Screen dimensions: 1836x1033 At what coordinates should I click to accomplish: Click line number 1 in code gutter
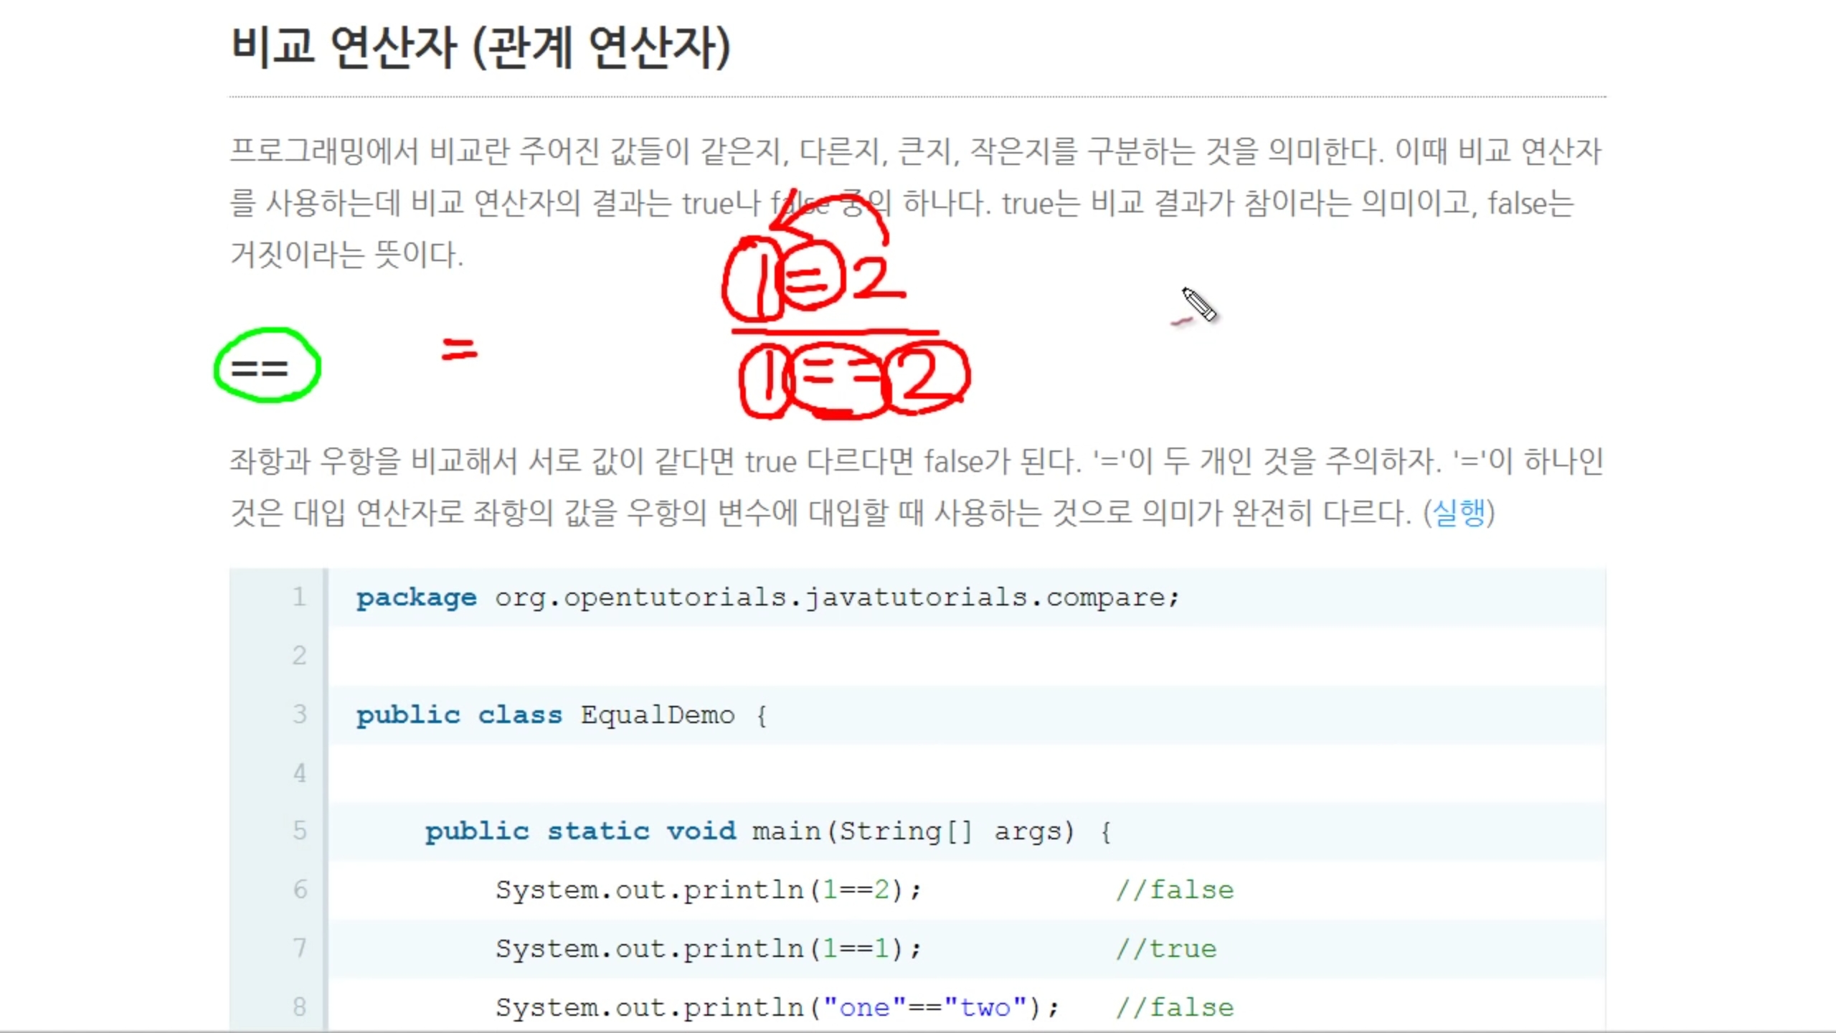tap(300, 597)
